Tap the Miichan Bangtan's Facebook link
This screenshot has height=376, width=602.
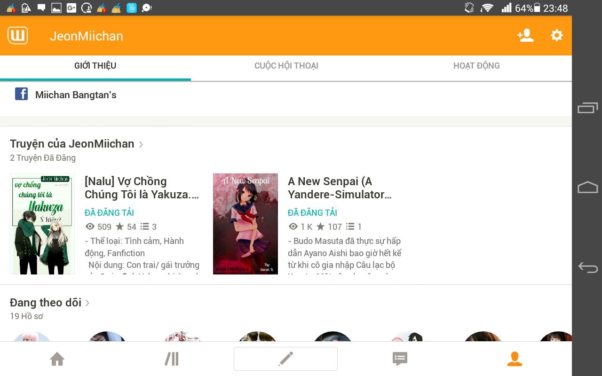[76, 95]
